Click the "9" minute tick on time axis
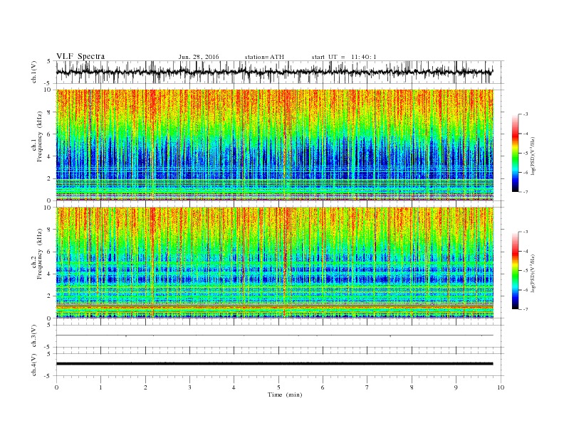564x435 pixels. pos(456,387)
